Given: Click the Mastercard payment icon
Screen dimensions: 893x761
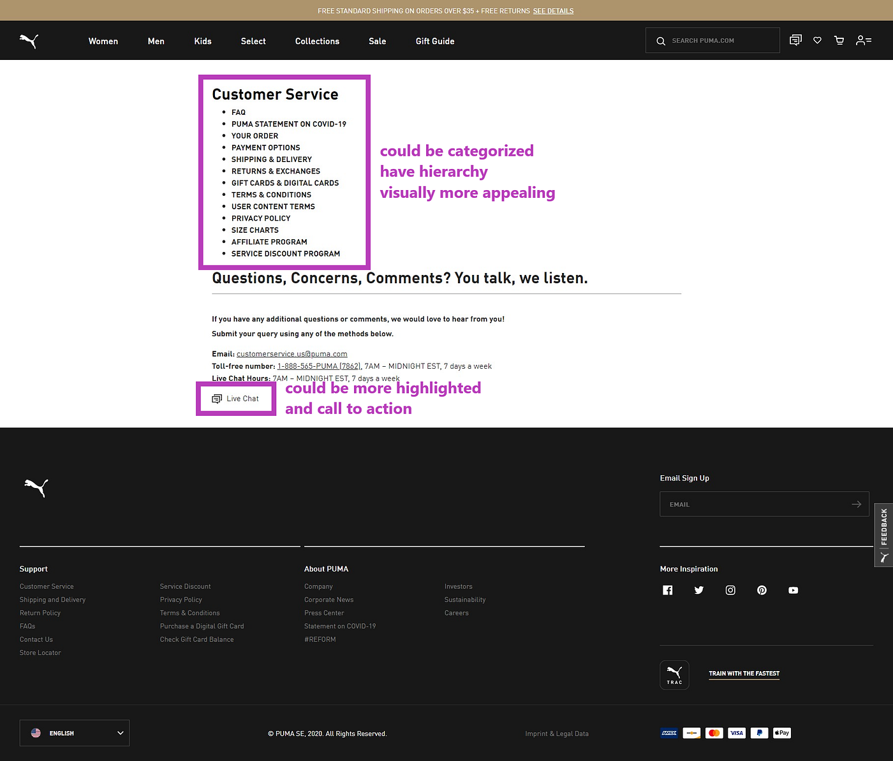Looking at the screenshot, I should [x=714, y=733].
